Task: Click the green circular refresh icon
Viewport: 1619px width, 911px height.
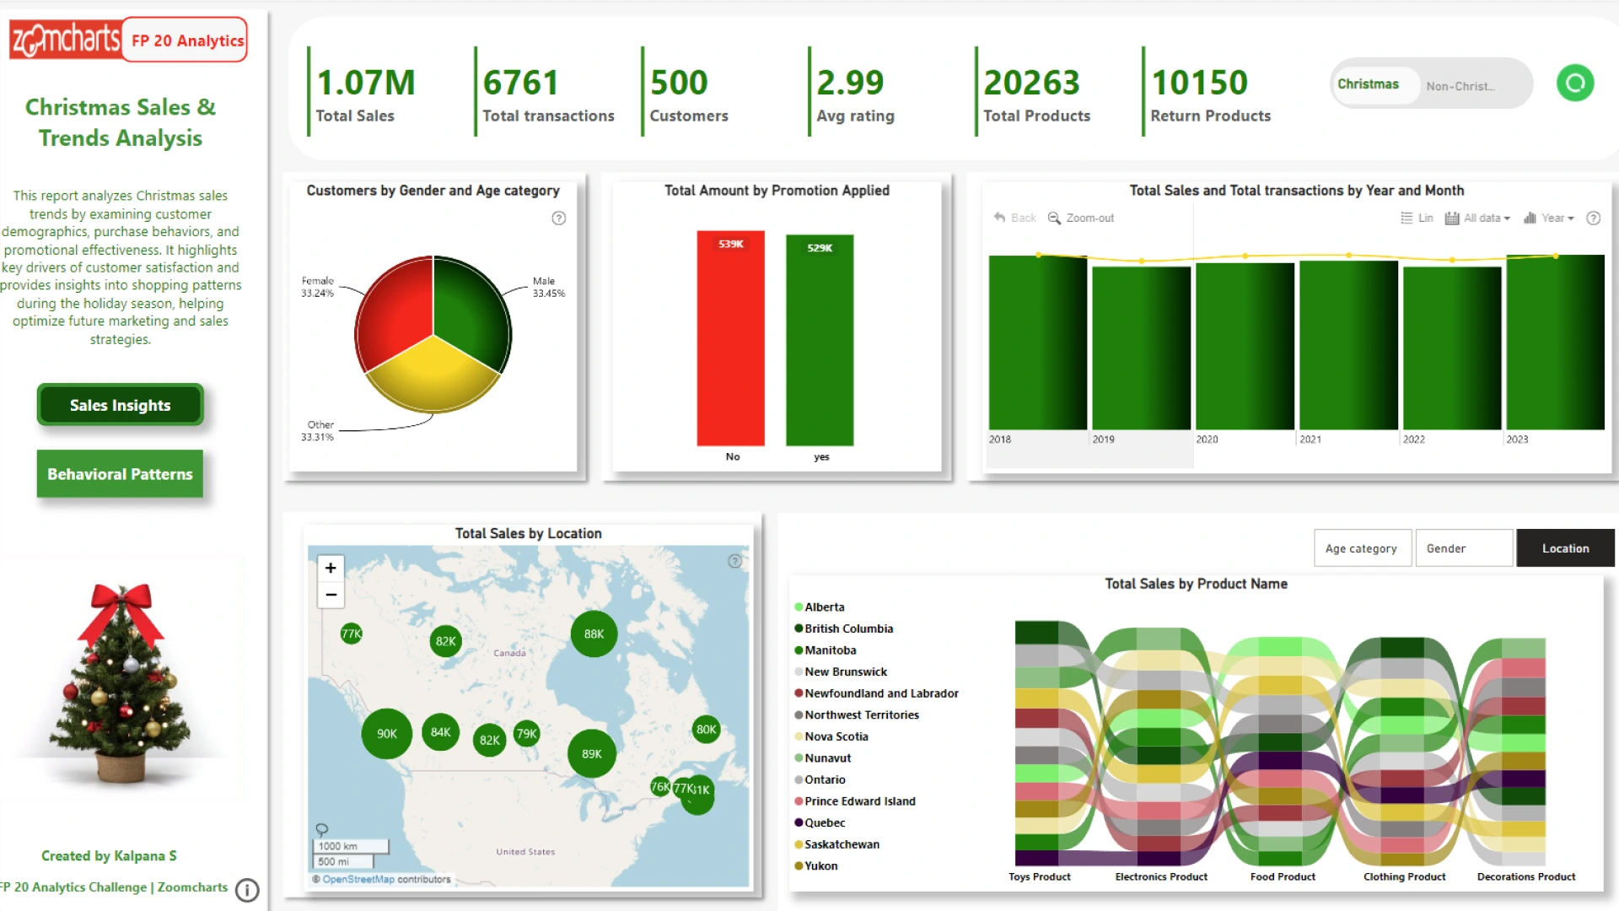Action: (x=1574, y=84)
